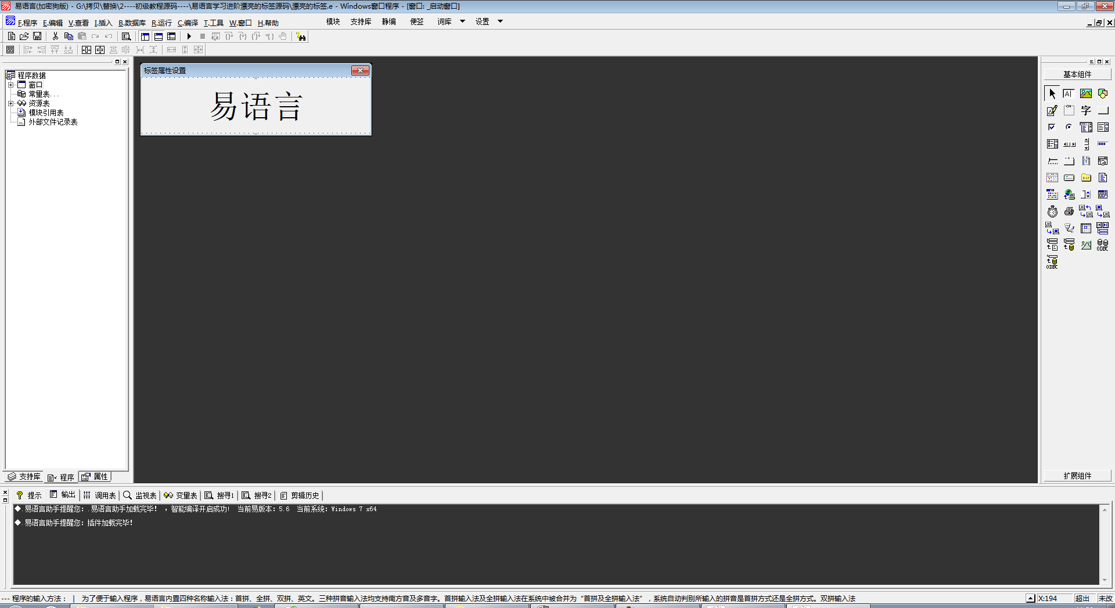
Task: Select the Group box component
Action: point(1069,110)
